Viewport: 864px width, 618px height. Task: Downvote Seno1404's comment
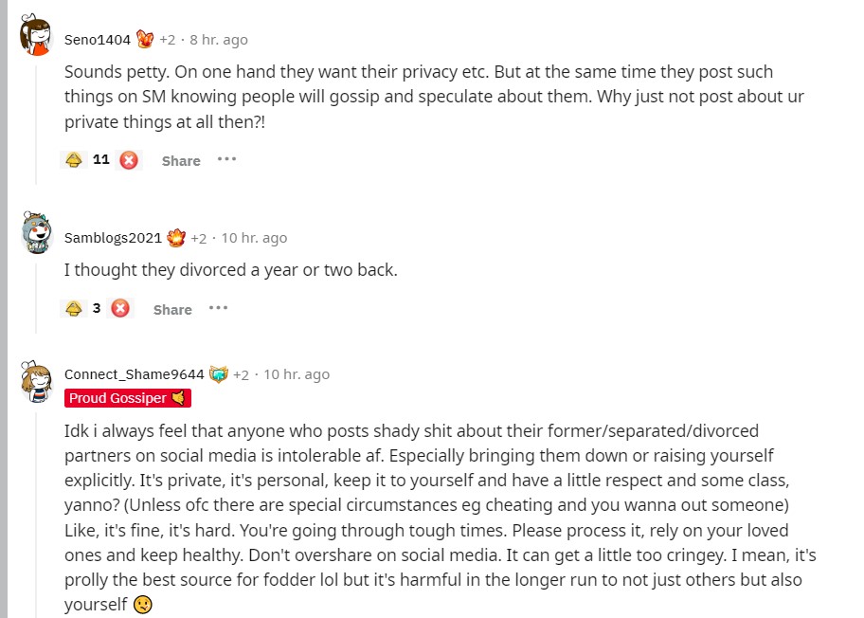tap(129, 160)
